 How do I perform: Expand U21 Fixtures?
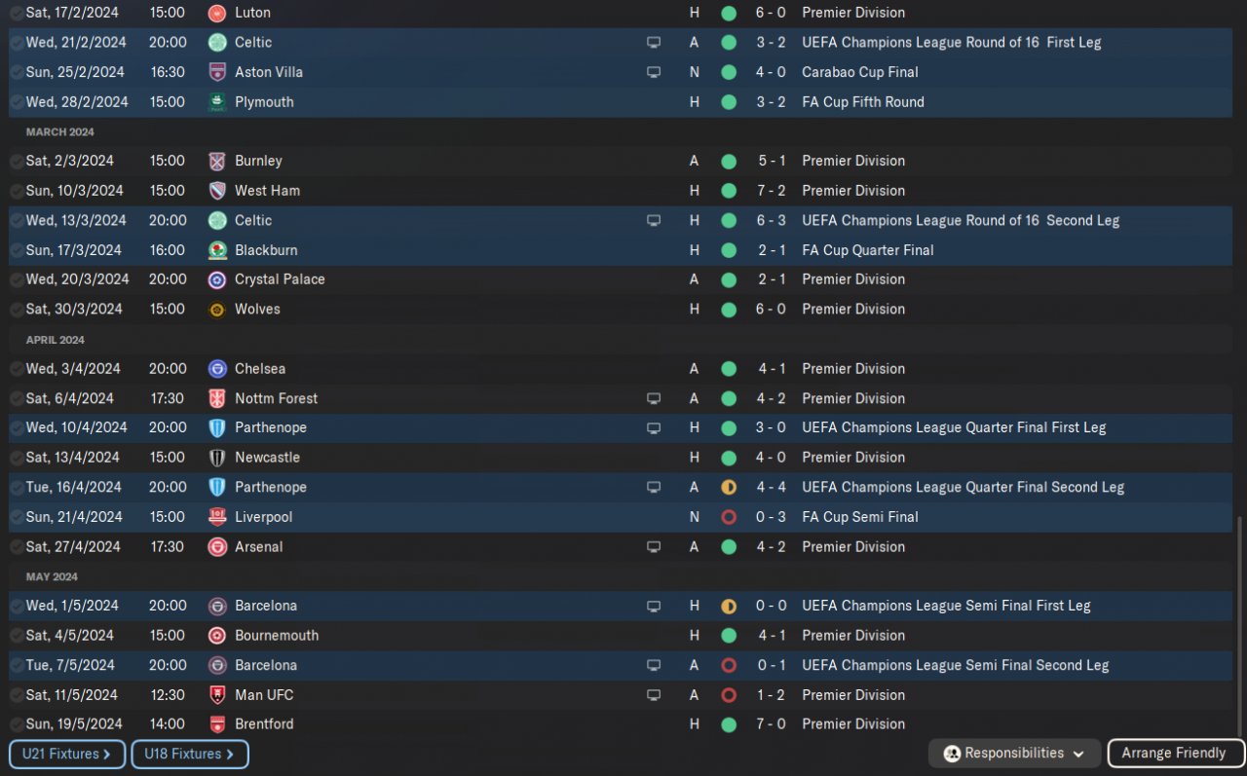(67, 754)
